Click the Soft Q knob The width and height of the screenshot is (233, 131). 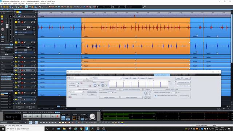click(146, 93)
